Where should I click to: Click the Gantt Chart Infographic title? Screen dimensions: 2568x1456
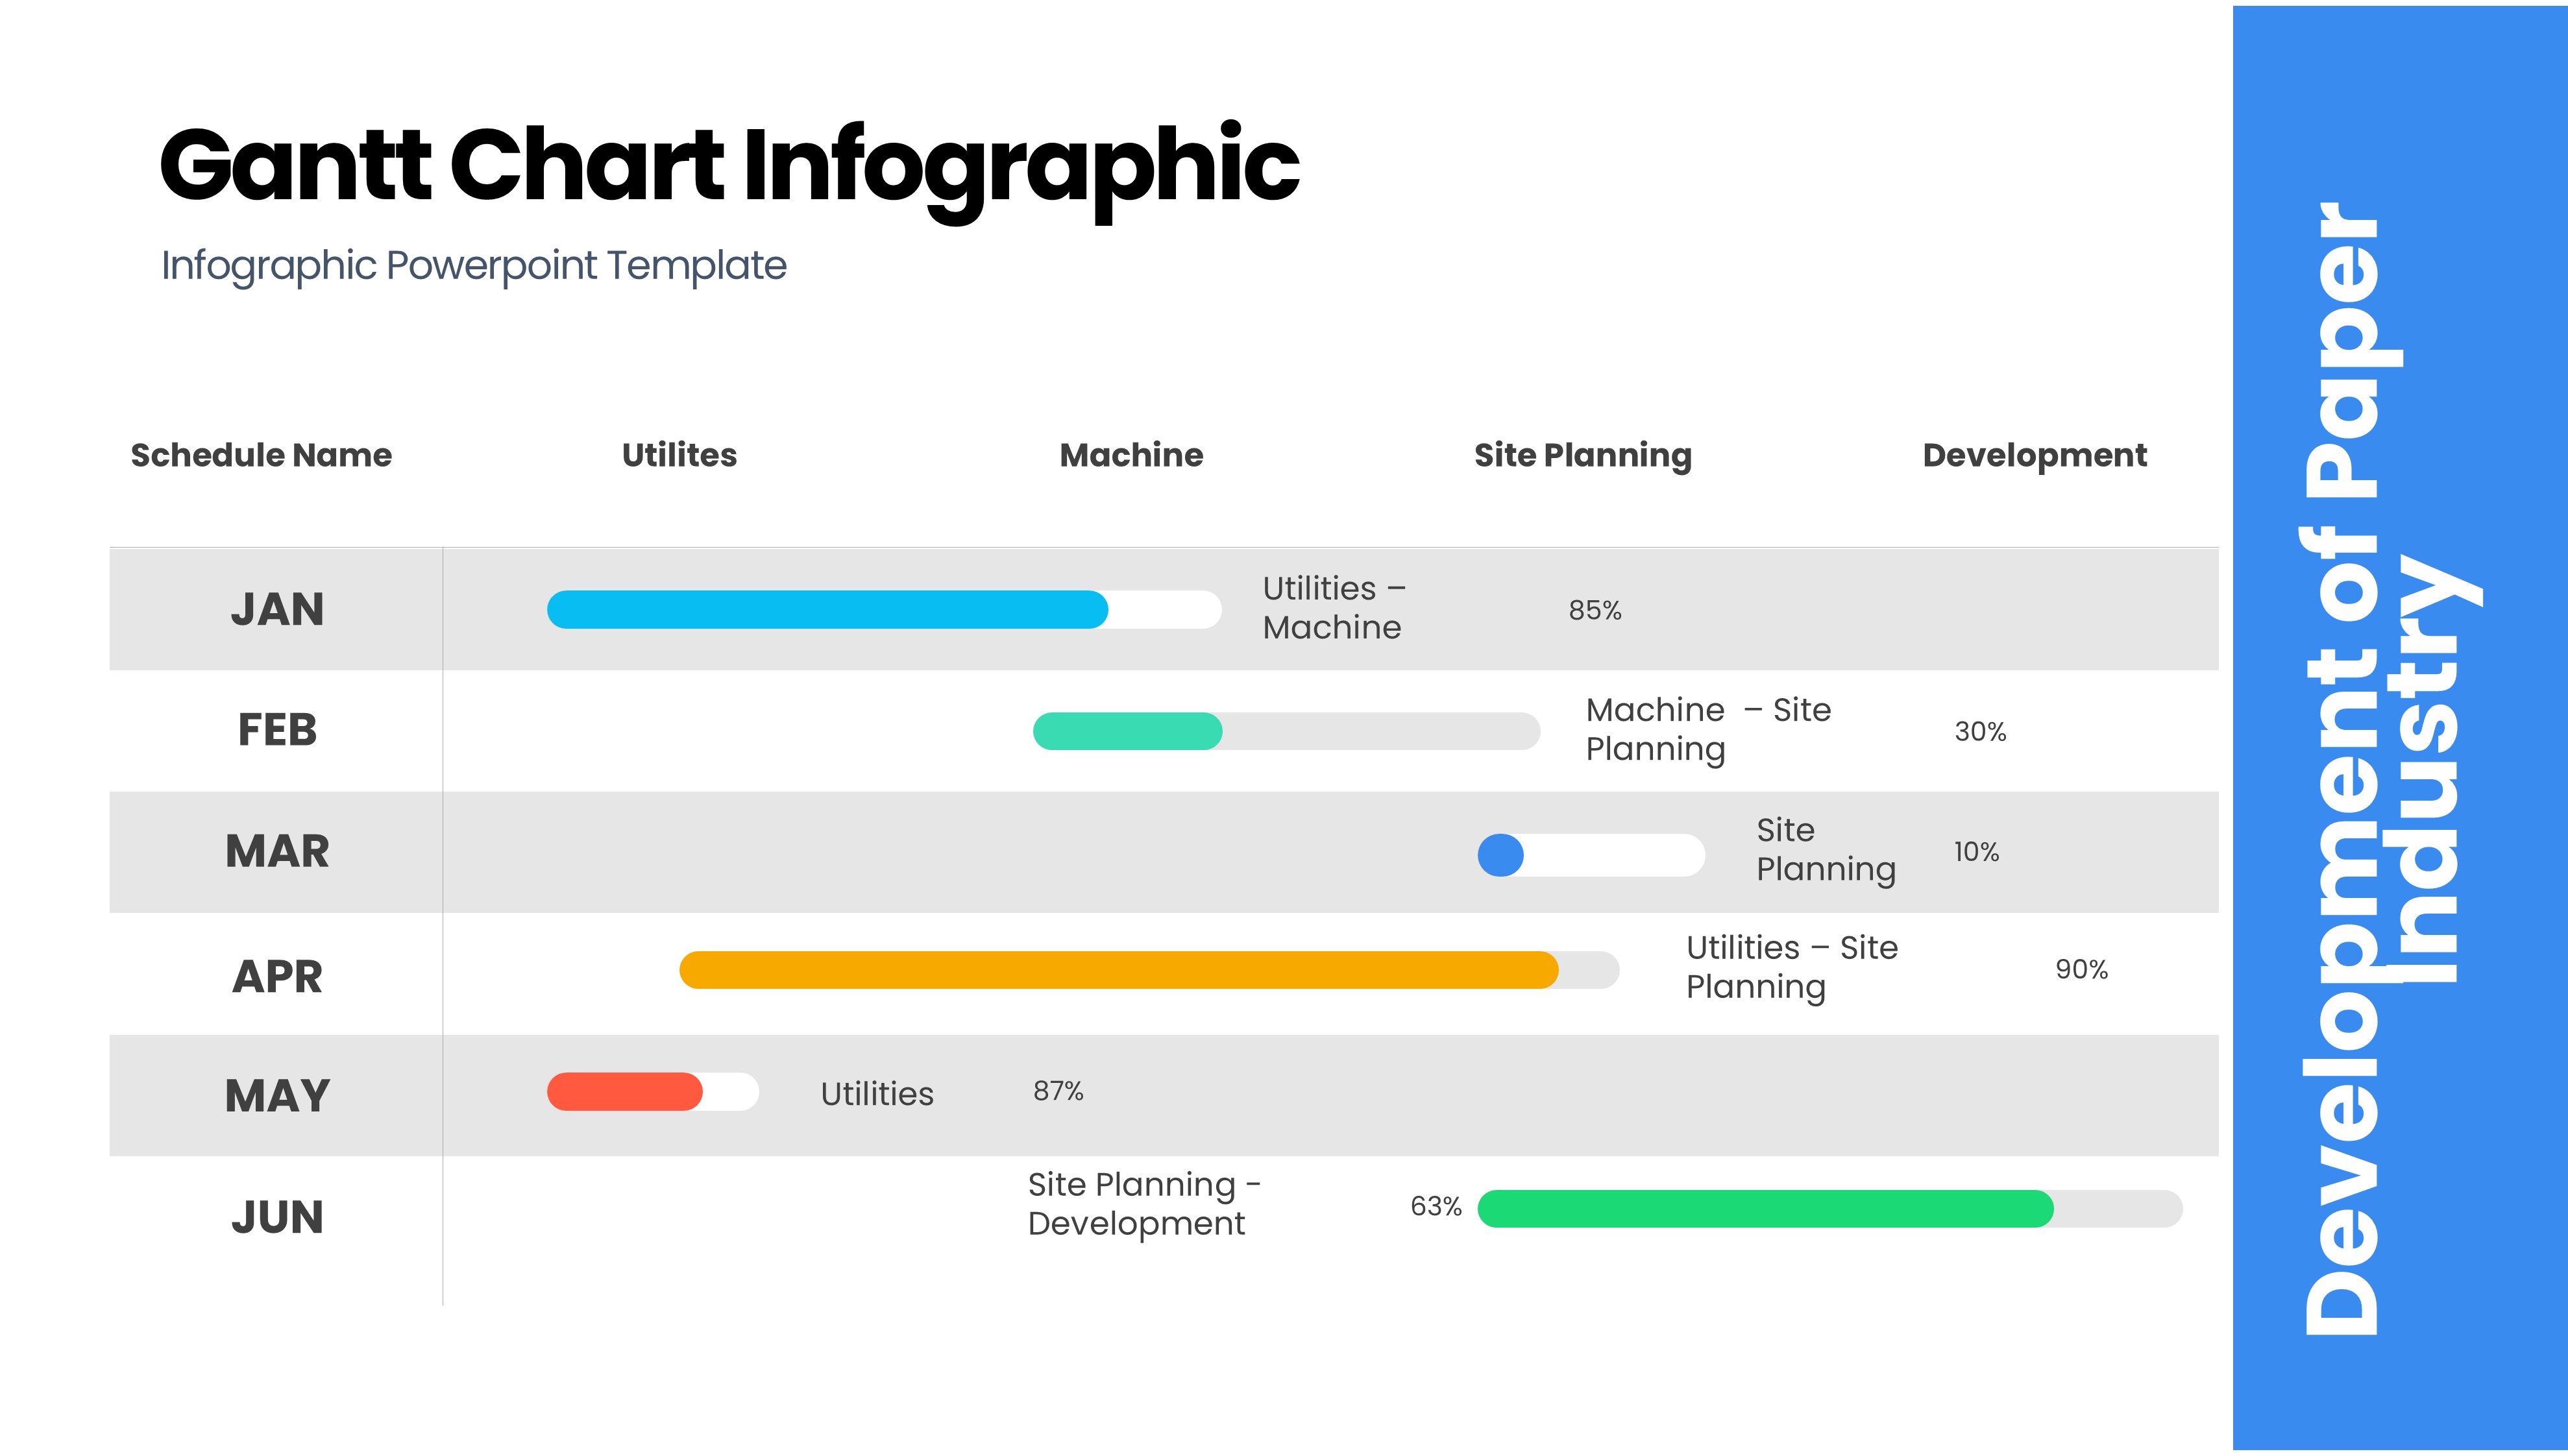[x=728, y=166]
